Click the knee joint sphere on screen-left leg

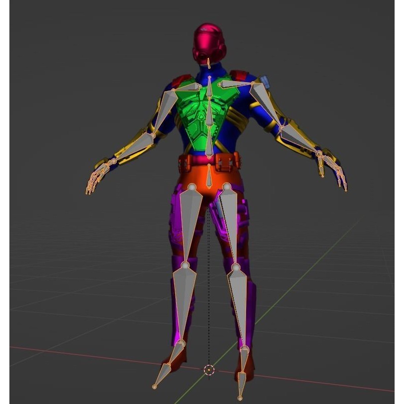pos(185,265)
